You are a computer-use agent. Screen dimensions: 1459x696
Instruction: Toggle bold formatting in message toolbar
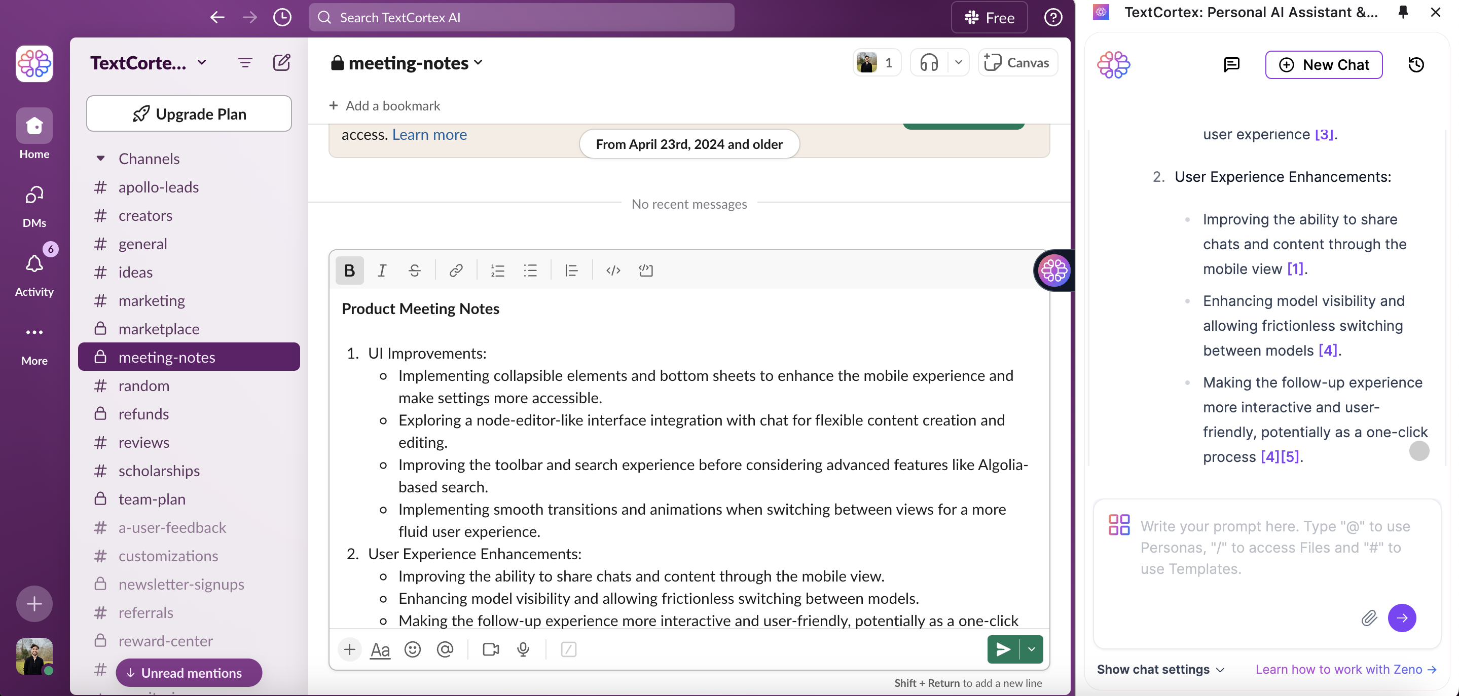point(349,270)
